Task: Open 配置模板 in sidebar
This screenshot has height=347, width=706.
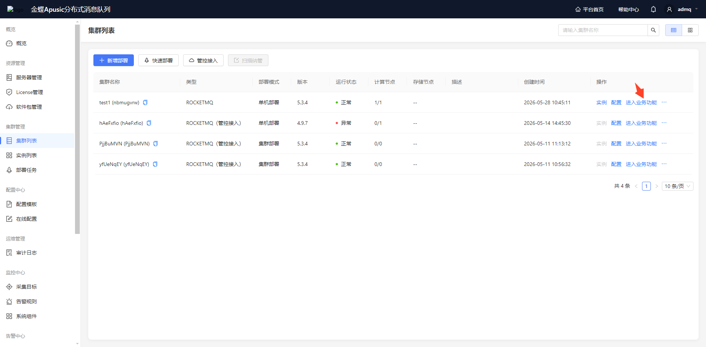Action: (26, 204)
